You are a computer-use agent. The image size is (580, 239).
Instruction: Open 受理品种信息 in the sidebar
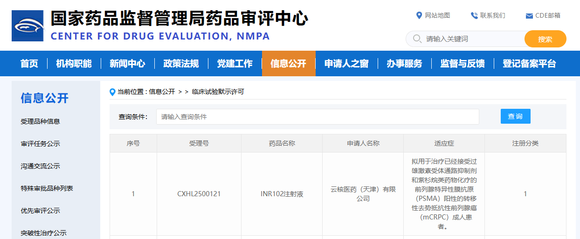click(x=40, y=121)
